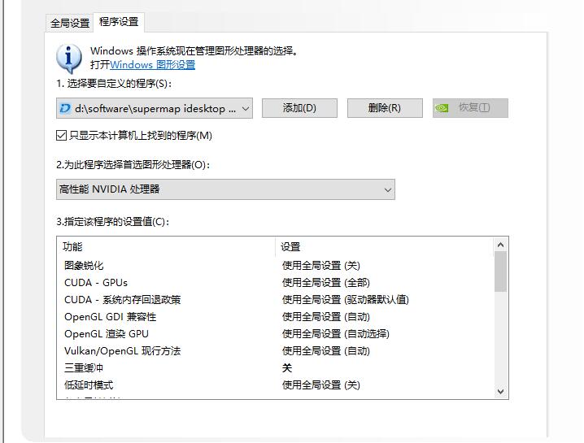Uncheck 只显示本计算机上找到的程序 checkbox
The height and width of the screenshot is (443, 584).
(62, 136)
